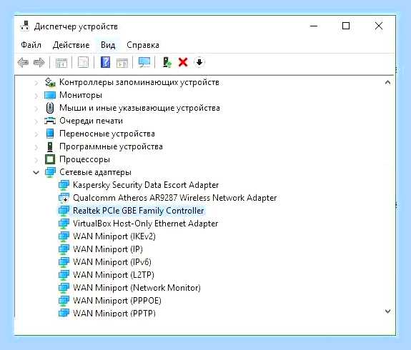Open the Справка menu
Screen dimensions: 411x350
pyautogui.click(x=143, y=45)
